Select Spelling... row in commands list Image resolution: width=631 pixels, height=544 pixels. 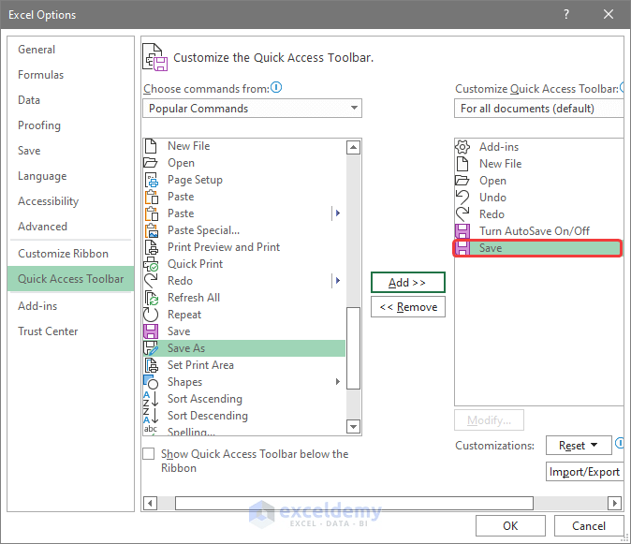click(x=244, y=431)
